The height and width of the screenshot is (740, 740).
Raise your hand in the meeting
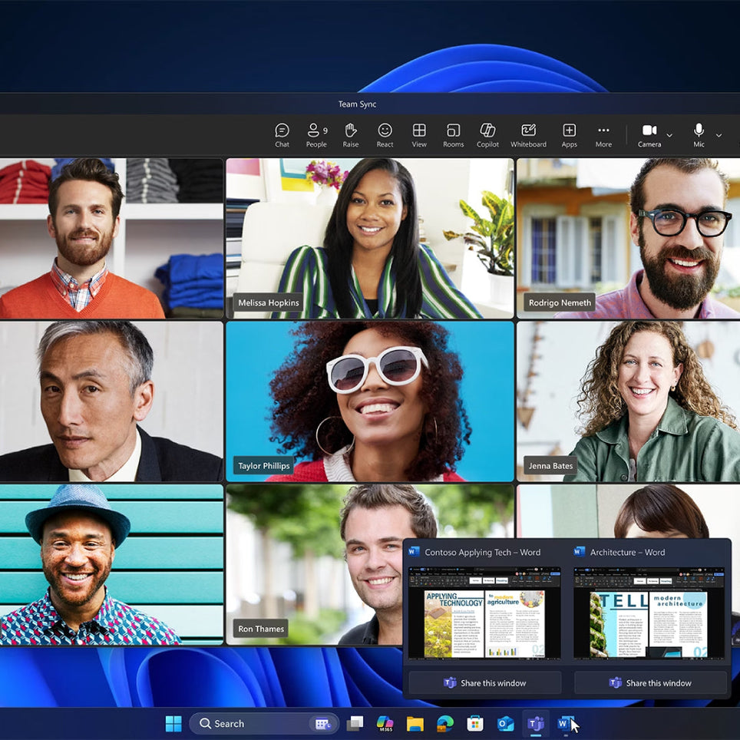point(351,135)
